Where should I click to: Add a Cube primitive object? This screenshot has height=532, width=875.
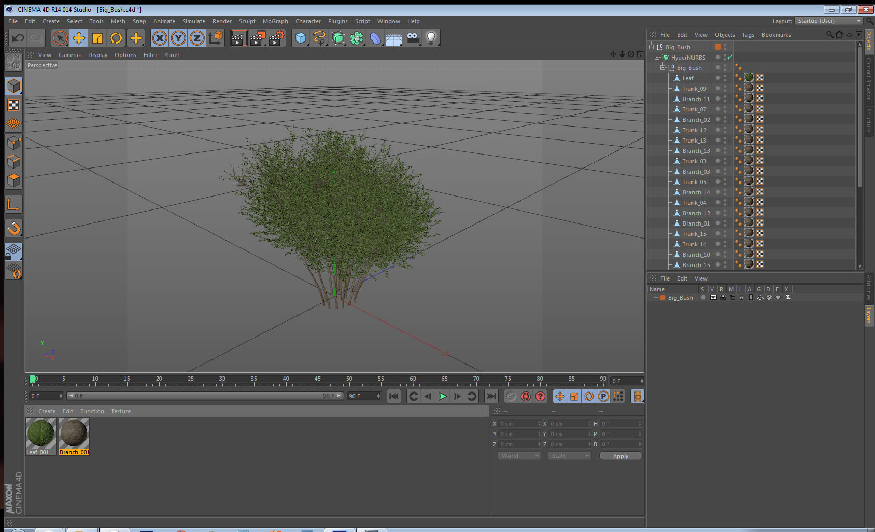(x=301, y=38)
